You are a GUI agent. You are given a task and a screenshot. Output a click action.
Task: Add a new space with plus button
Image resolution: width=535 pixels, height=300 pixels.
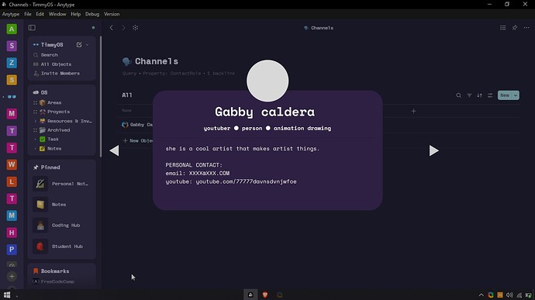pos(12,277)
